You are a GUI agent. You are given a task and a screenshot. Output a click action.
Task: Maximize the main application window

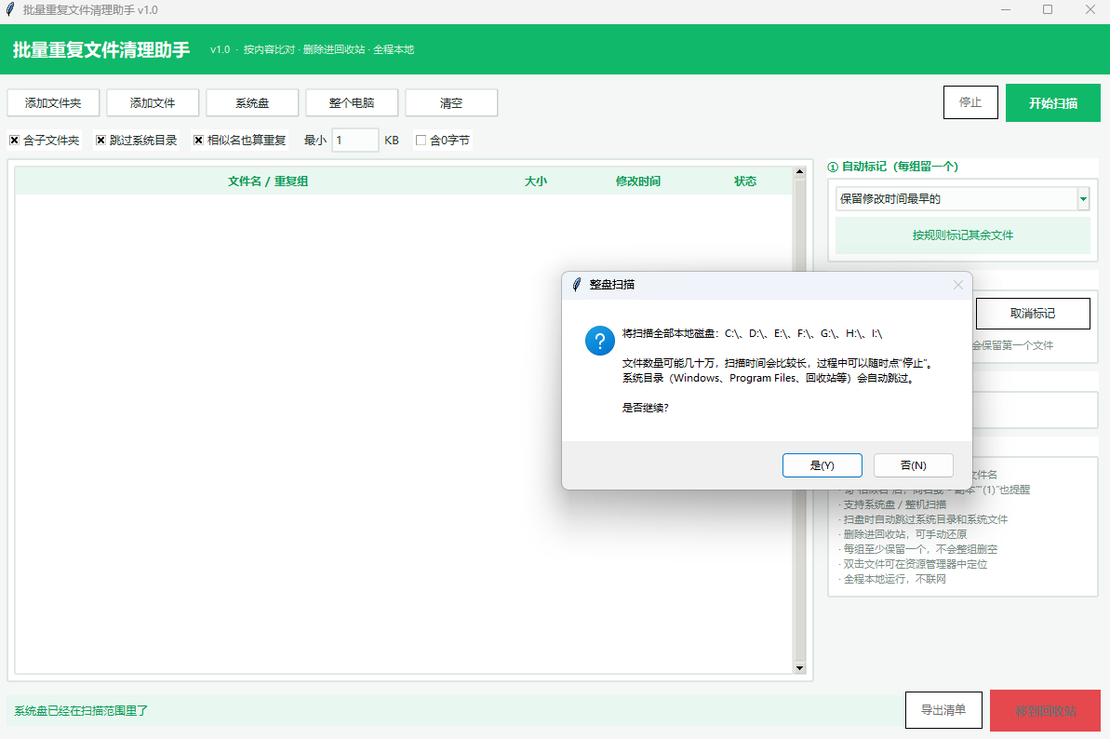[1048, 10]
